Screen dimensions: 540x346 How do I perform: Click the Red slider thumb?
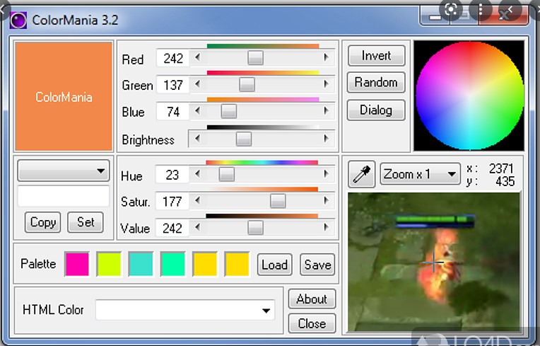(x=256, y=57)
